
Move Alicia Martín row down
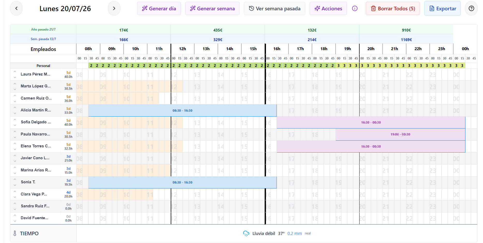15,113
